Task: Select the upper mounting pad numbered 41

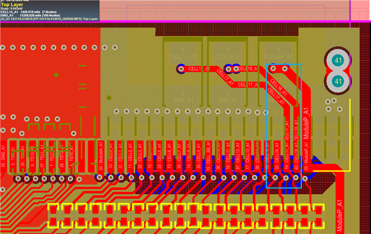Action: (x=337, y=61)
